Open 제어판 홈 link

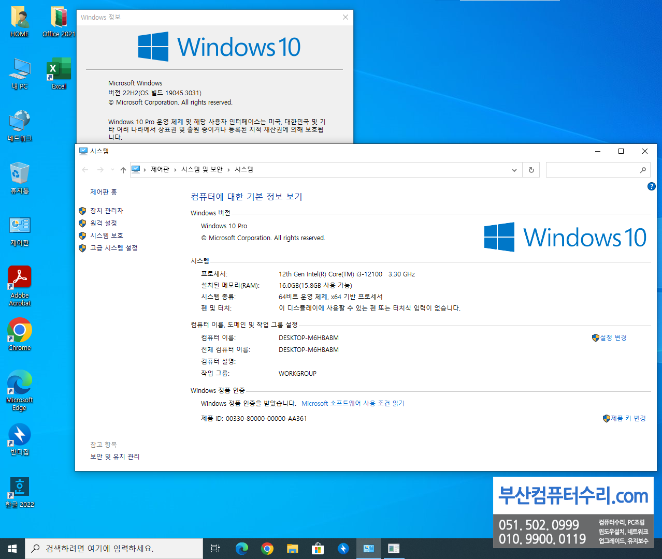point(104,192)
